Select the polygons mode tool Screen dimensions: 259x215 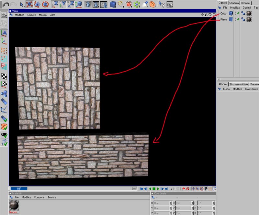click(x=4, y=67)
